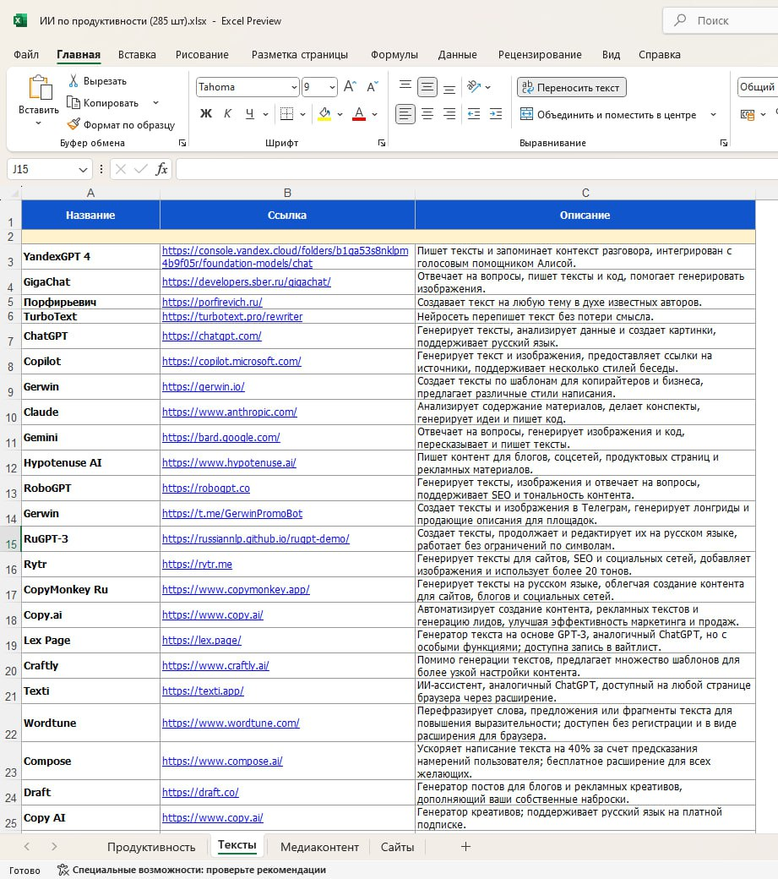
Task: Click the formula bar input
Action: click(476, 169)
